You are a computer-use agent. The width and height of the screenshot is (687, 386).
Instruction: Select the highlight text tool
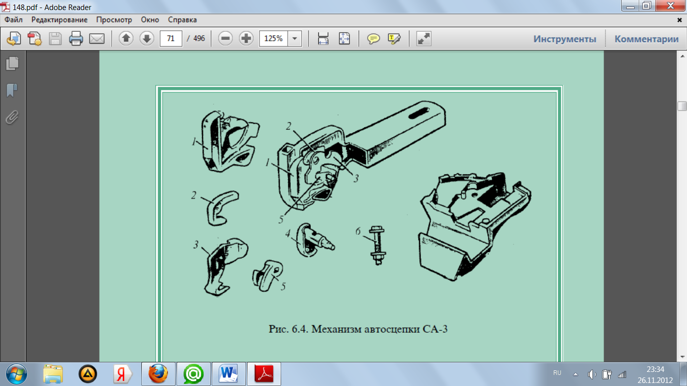394,39
